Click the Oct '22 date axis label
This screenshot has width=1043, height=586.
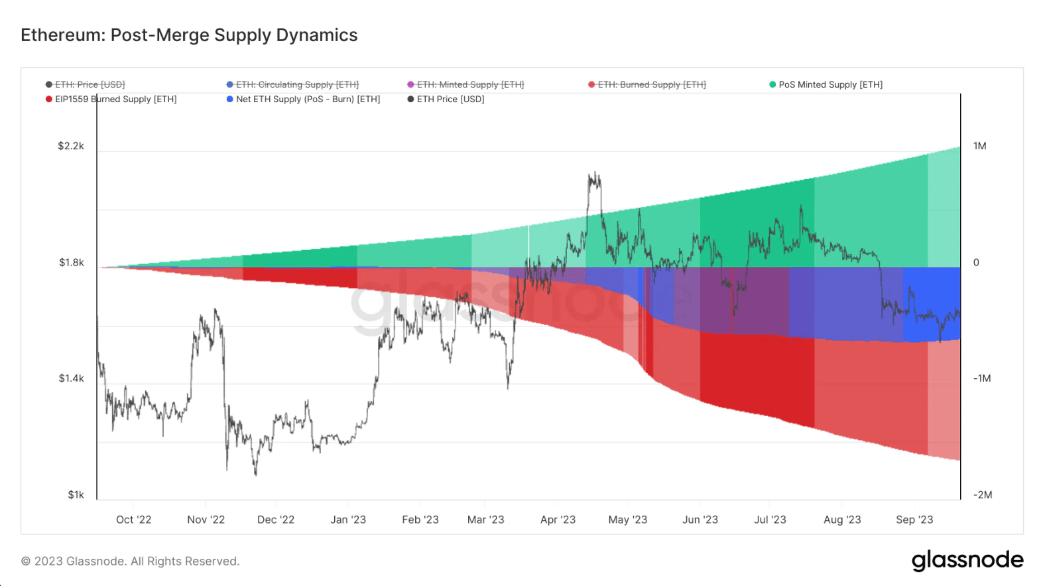click(x=133, y=520)
